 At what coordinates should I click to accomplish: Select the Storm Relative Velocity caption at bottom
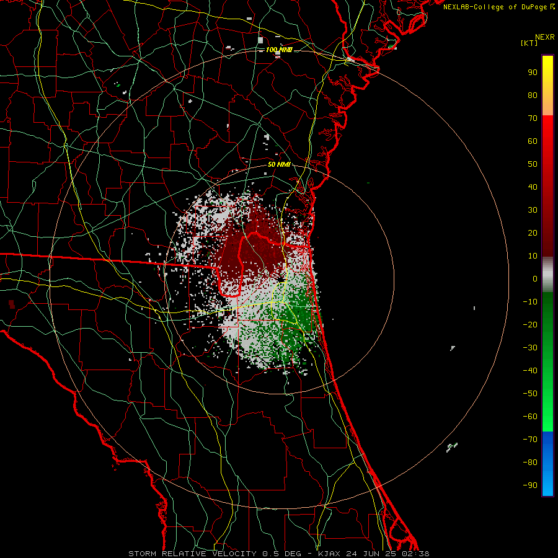pos(279,554)
